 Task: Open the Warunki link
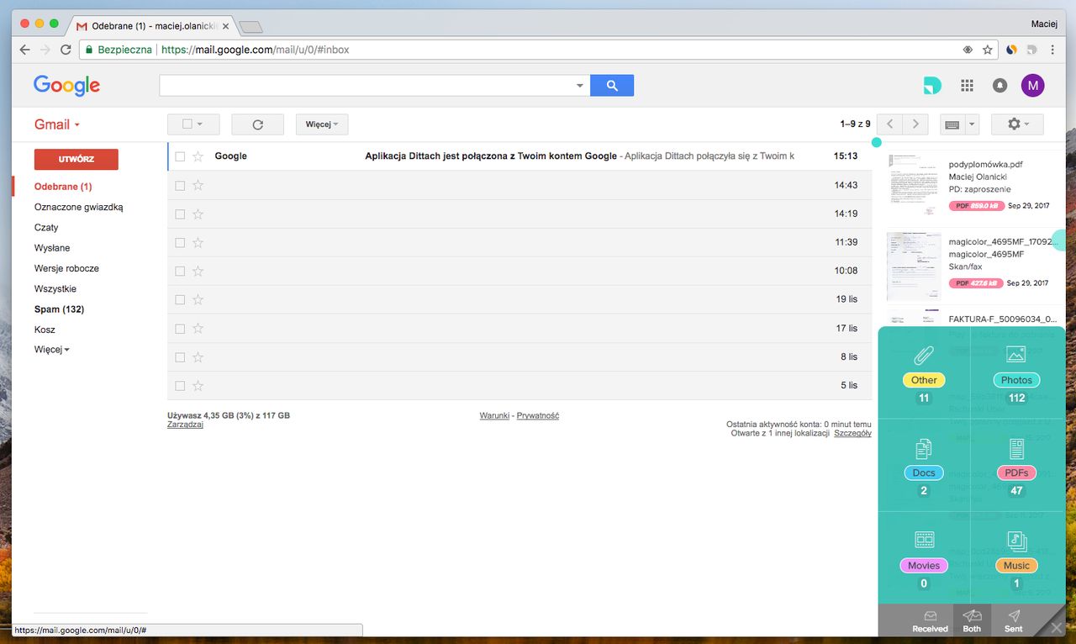pyautogui.click(x=494, y=415)
